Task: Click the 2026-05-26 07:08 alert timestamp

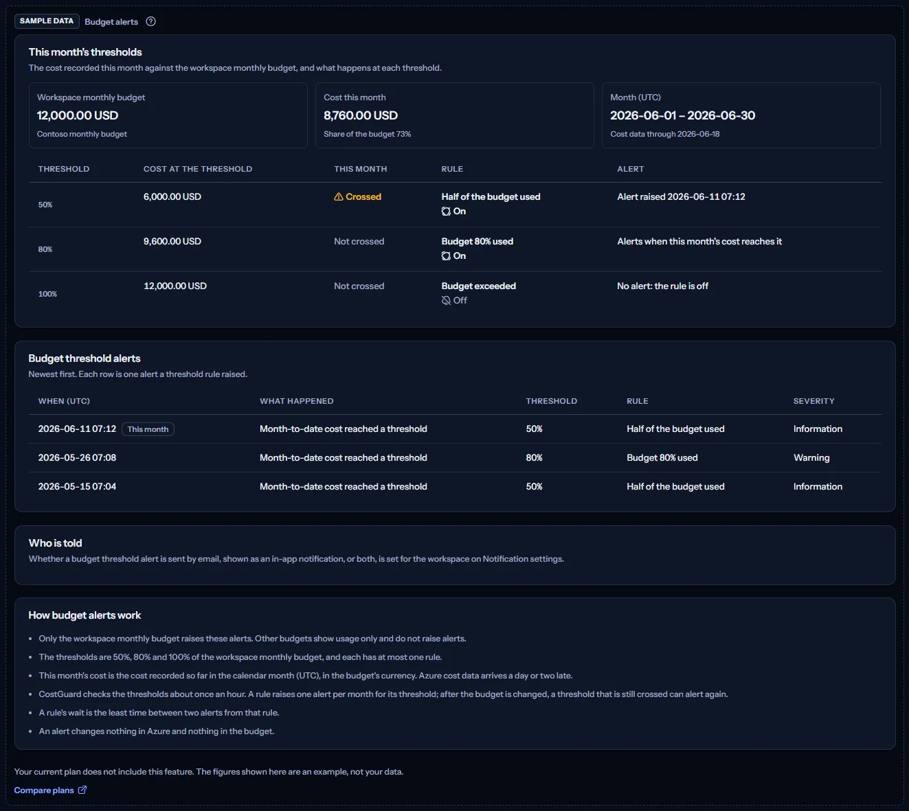Action: click(x=77, y=458)
